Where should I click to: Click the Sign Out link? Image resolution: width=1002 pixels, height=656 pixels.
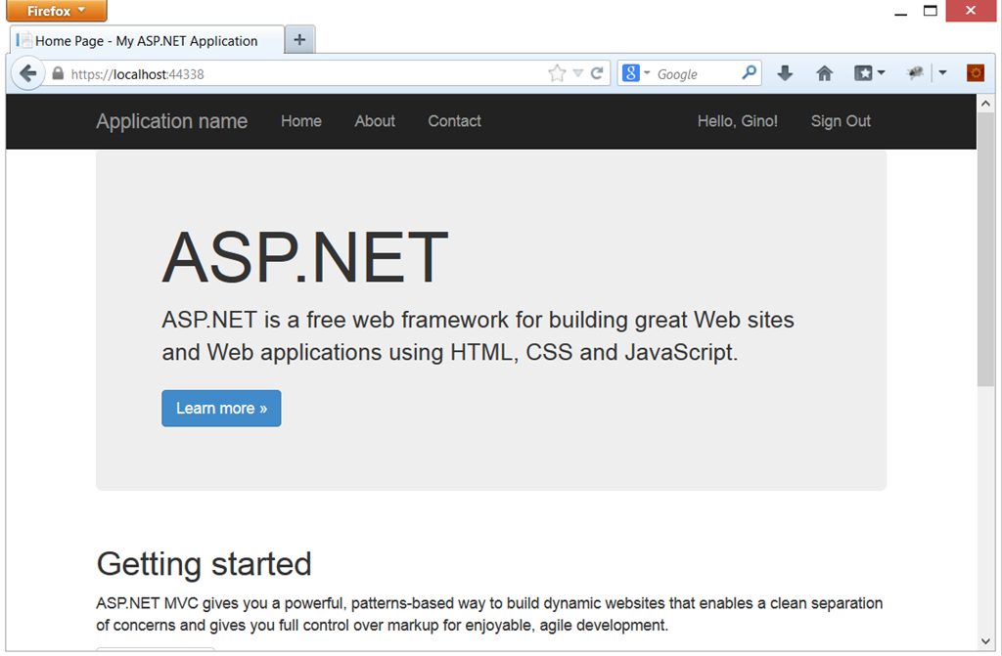[841, 121]
